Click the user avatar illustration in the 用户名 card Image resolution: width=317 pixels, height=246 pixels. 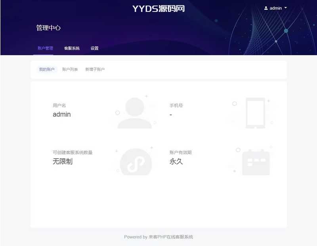tap(135, 113)
